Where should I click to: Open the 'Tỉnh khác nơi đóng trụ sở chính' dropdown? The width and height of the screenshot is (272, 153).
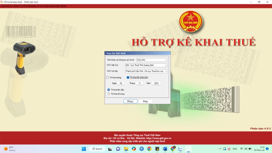(152, 60)
